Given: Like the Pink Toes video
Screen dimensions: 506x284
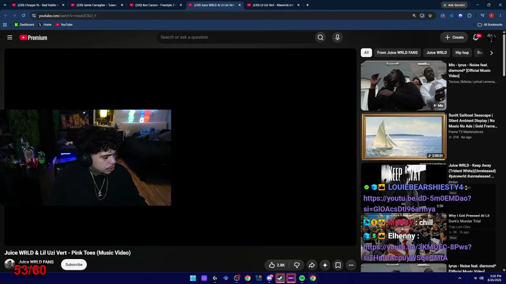Looking at the screenshot, I should 277,265.
